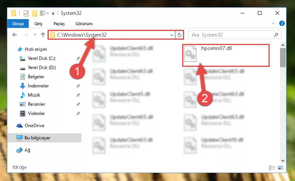Click the Back navigation arrow
Viewport: 295px width, 181px height.
(x=15, y=35)
